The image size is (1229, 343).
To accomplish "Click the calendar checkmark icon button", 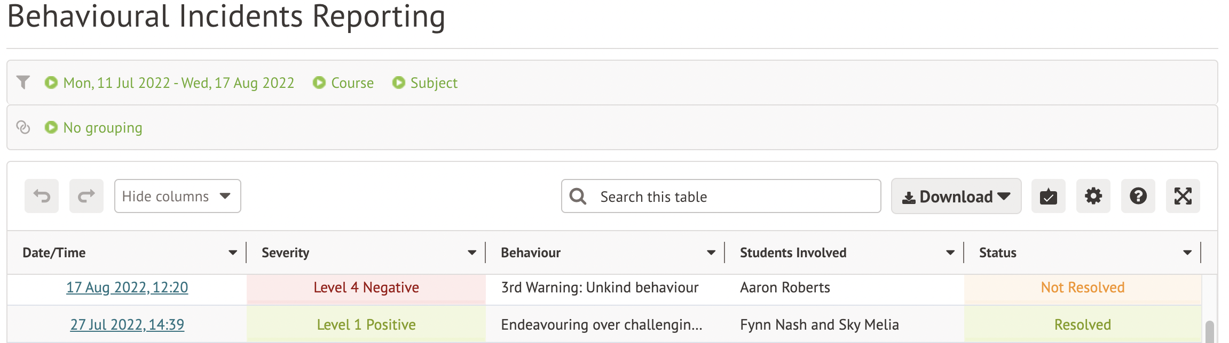I will pos(1048,197).
